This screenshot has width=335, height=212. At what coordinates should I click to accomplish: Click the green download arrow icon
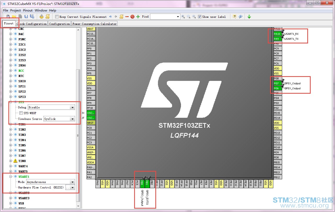249,17
